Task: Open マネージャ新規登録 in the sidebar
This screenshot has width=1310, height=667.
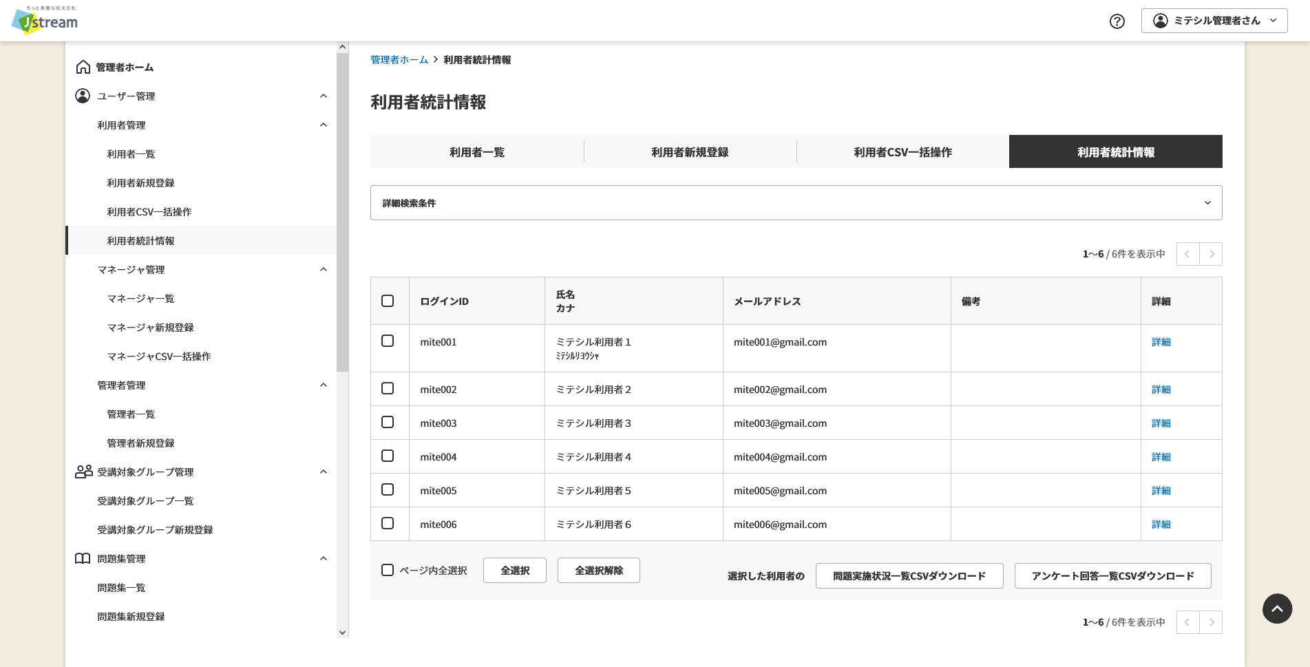Action: (x=150, y=327)
